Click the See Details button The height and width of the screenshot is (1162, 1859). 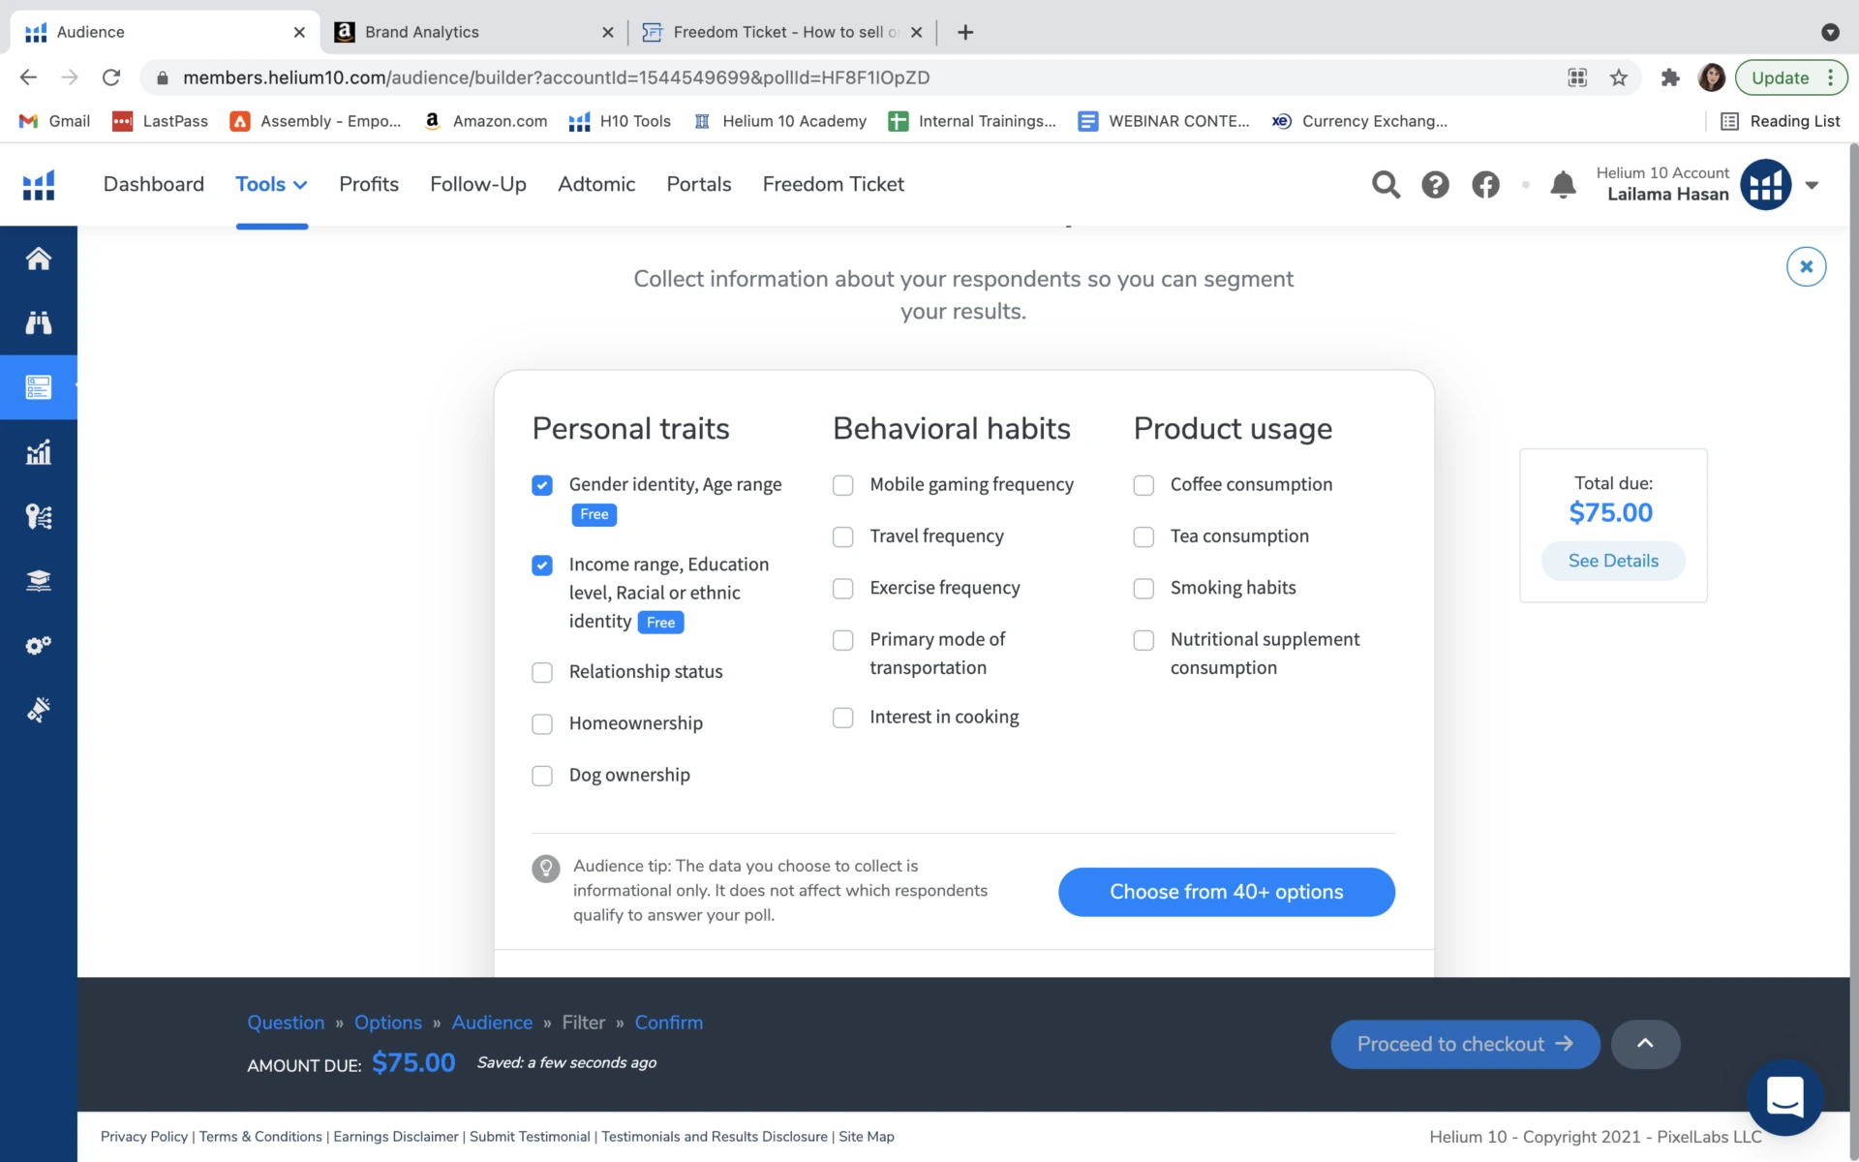coord(1613,561)
